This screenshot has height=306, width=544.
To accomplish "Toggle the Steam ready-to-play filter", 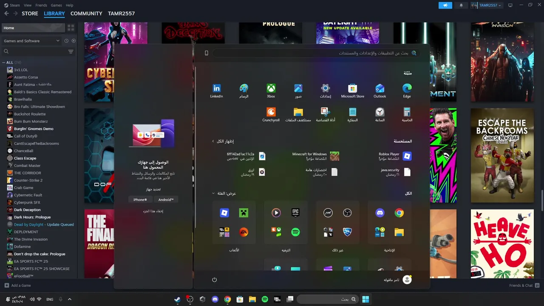I will (x=74, y=41).
